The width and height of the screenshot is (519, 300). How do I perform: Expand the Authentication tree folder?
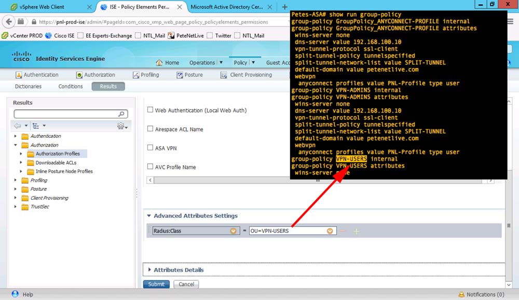pyautogui.click(x=15, y=136)
